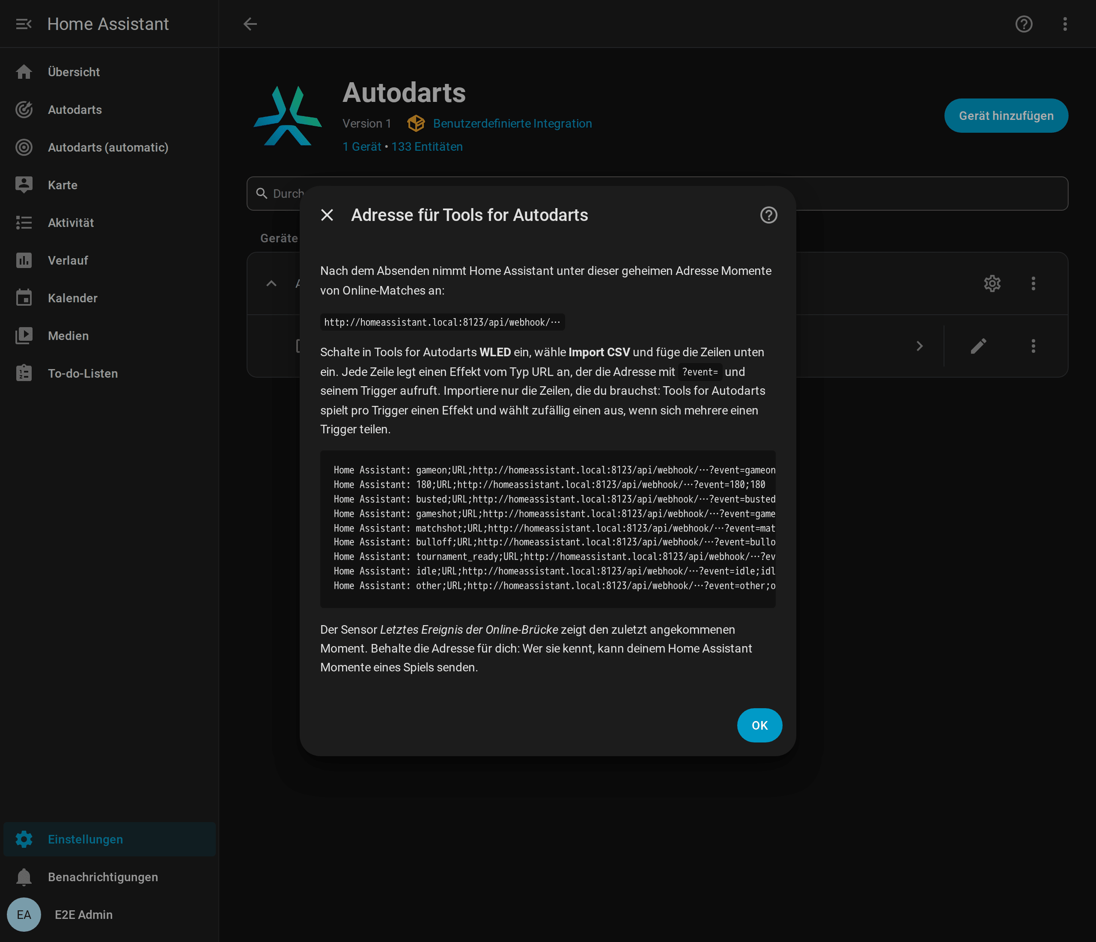The image size is (1096, 942).
Task: Click the tournament_ready CSV line
Action: 554,556
